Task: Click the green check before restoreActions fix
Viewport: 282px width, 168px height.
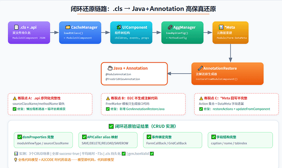Action: point(201,109)
